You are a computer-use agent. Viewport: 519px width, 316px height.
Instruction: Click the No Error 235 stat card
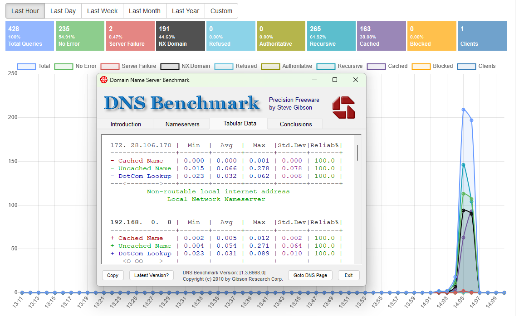point(80,36)
